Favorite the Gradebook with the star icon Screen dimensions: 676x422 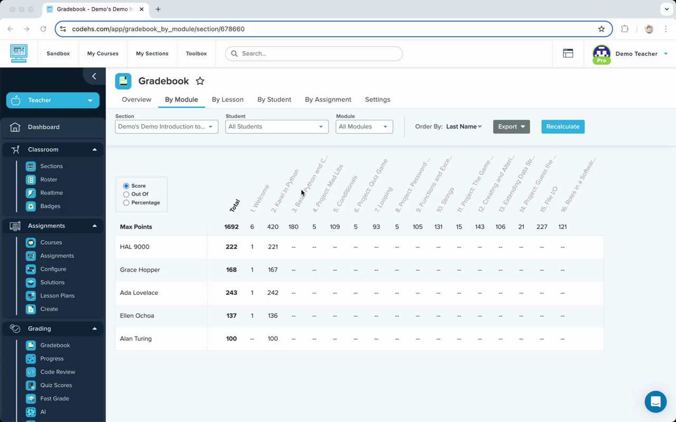pyautogui.click(x=200, y=81)
